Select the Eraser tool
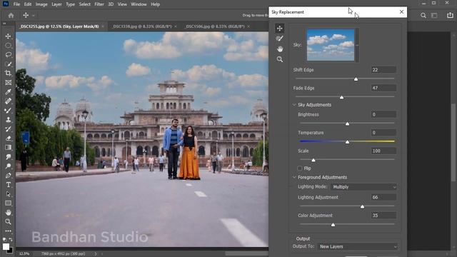The image size is (457, 257). (x=8, y=138)
